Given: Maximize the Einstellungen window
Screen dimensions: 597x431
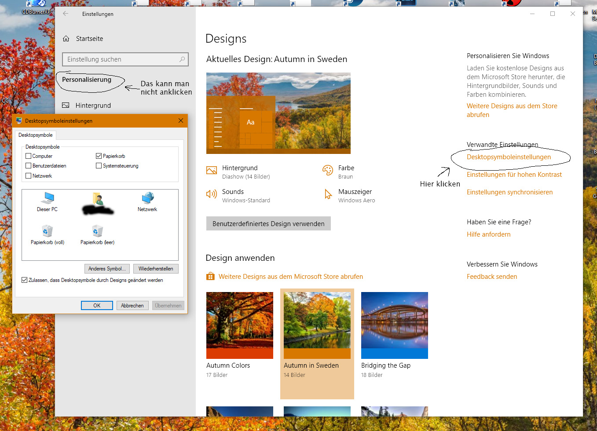Looking at the screenshot, I should tap(553, 14).
